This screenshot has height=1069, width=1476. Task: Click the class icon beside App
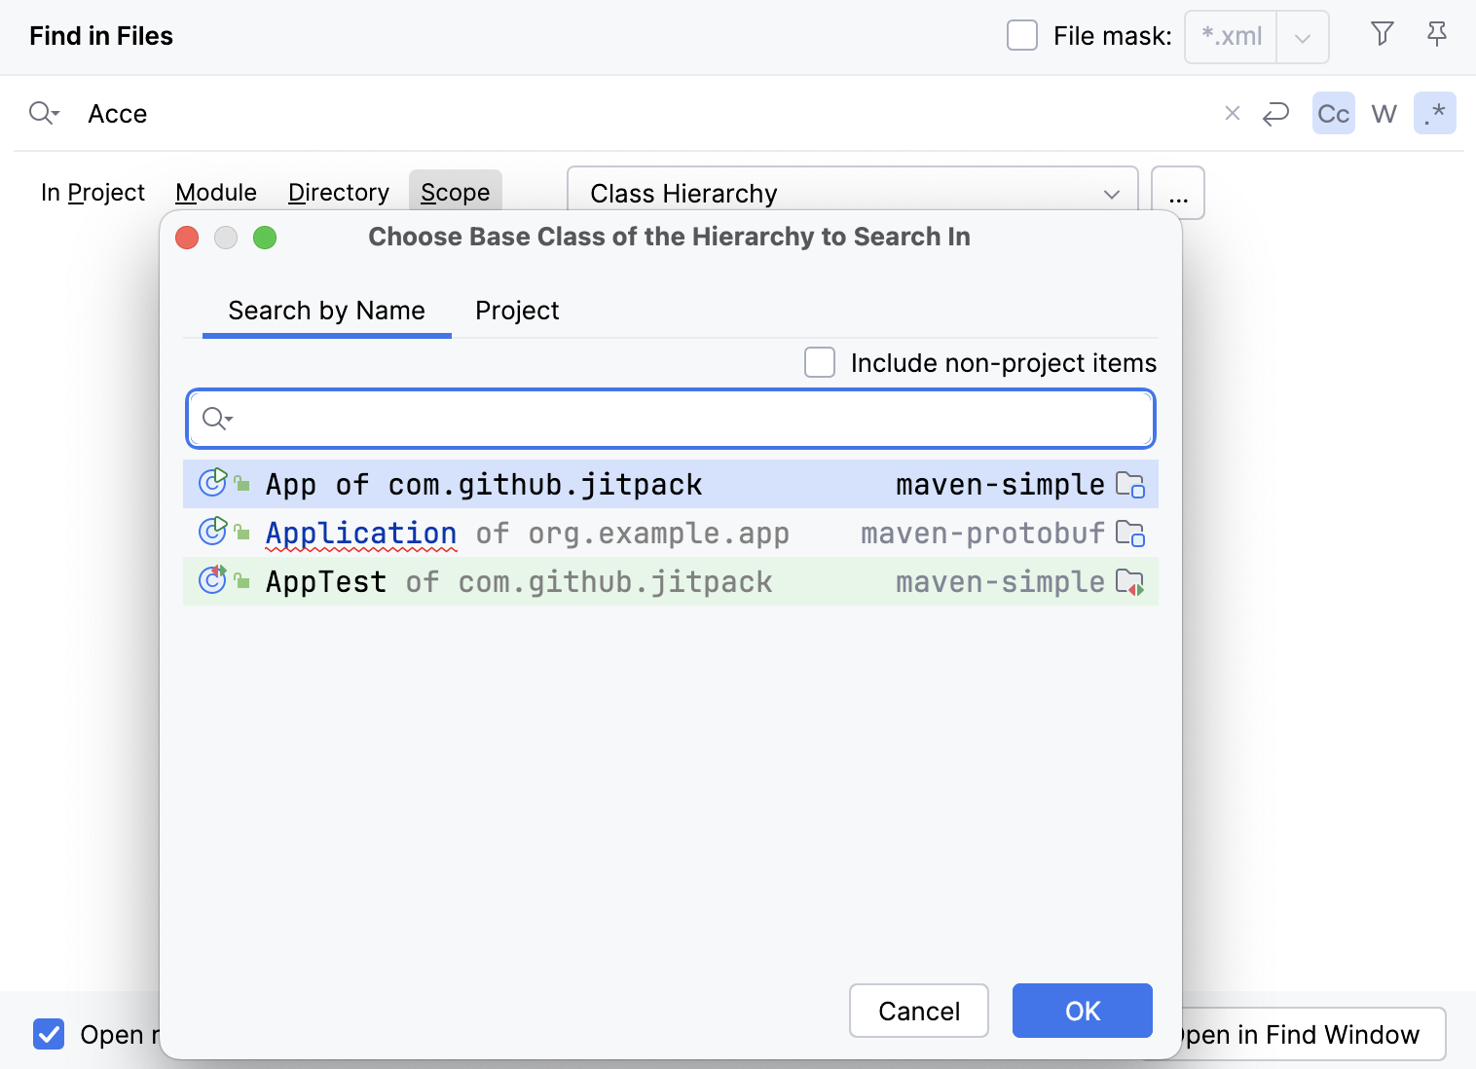pos(212,482)
